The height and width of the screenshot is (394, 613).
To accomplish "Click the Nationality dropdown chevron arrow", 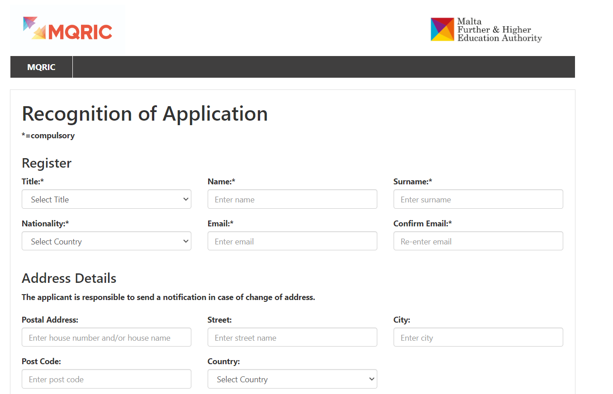I will [x=185, y=241].
